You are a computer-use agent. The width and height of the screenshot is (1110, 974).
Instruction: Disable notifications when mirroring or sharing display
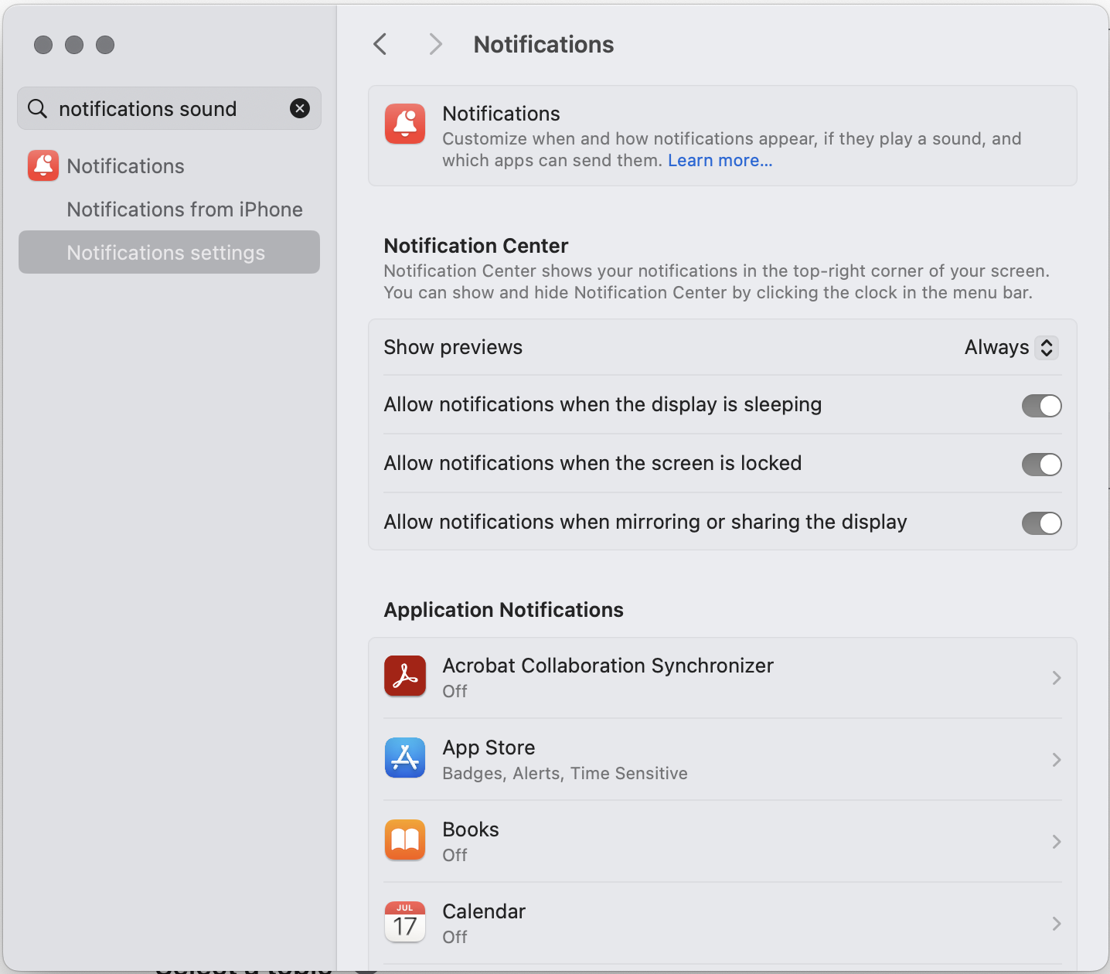click(1041, 523)
